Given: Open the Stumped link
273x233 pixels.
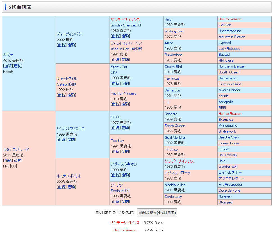Looking at the screenshot, I should (x=226, y=202).
